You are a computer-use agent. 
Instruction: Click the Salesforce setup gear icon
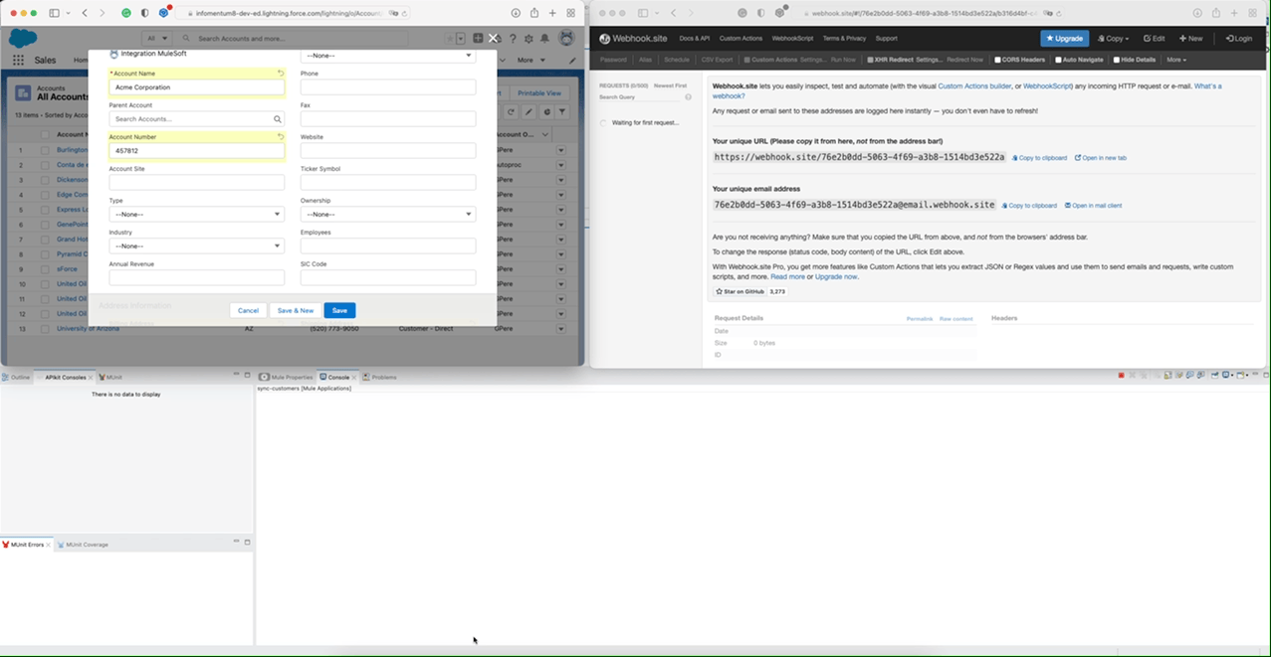[529, 39]
